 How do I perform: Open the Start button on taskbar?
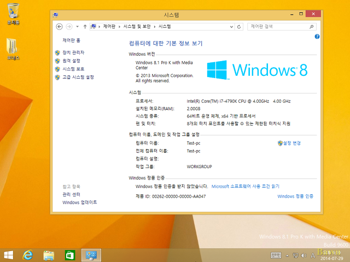point(9,255)
